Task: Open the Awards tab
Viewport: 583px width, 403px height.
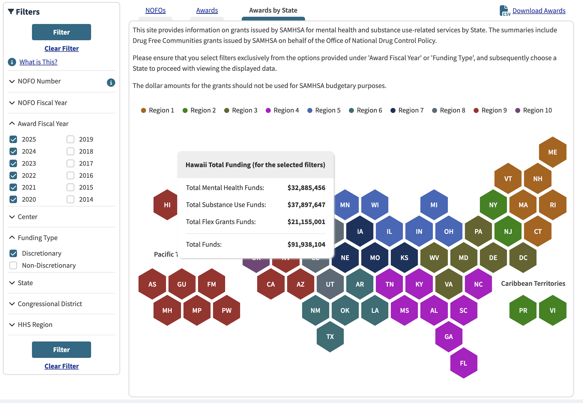Action: (x=207, y=10)
